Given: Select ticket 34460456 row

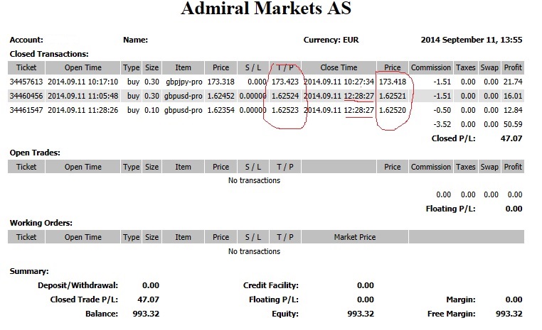Looking at the screenshot, I should point(266,96).
